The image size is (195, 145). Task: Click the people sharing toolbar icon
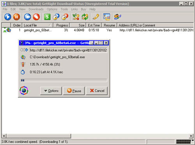[117, 17]
